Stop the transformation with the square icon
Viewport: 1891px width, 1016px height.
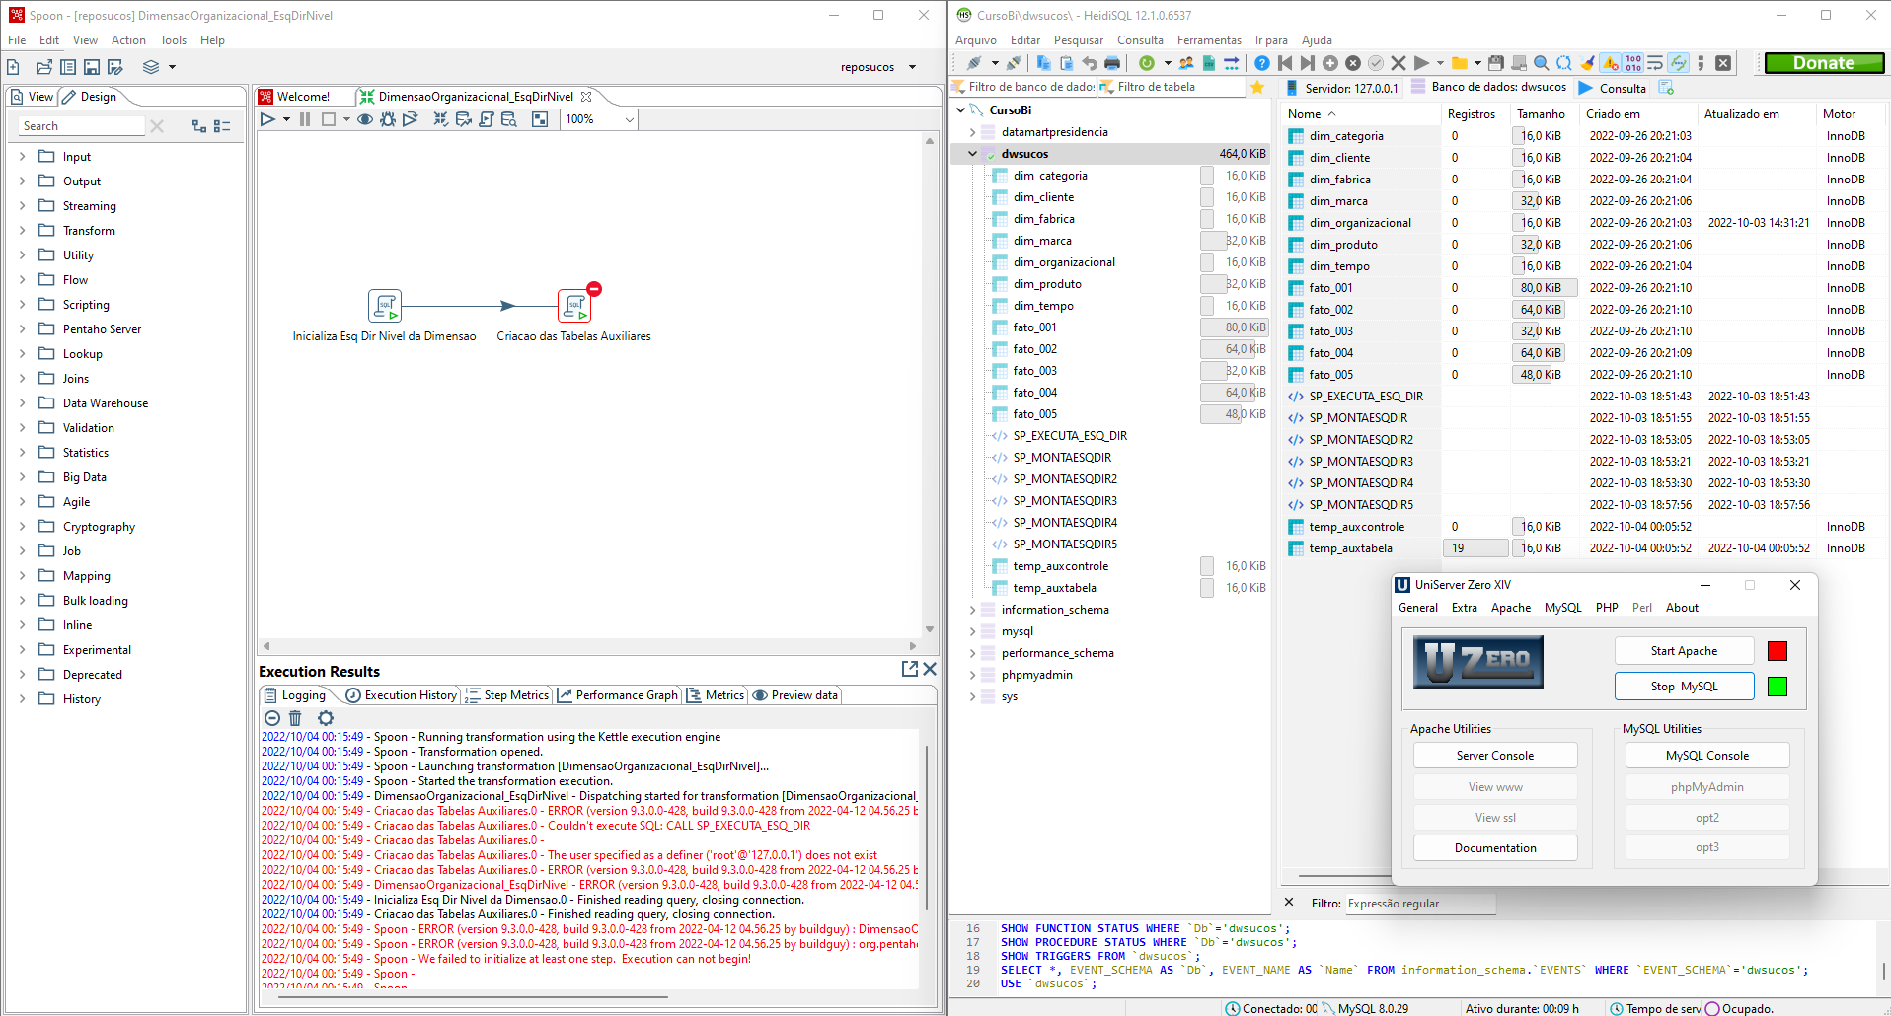tap(329, 119)
